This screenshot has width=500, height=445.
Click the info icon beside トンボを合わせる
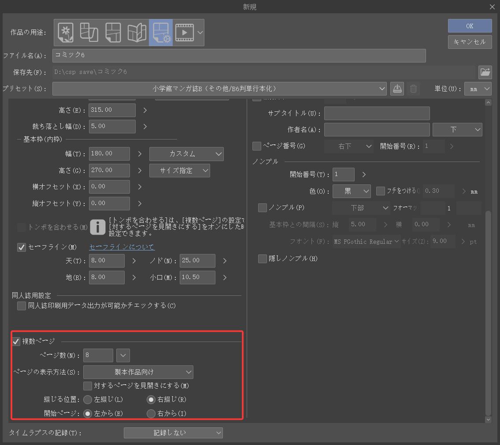98,228
